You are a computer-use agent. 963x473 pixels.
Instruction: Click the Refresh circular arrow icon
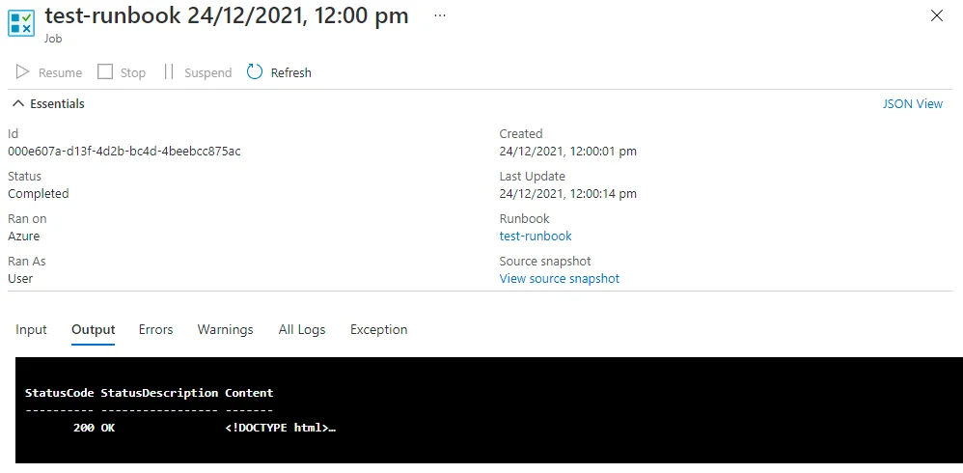click(x=255, y=72)
